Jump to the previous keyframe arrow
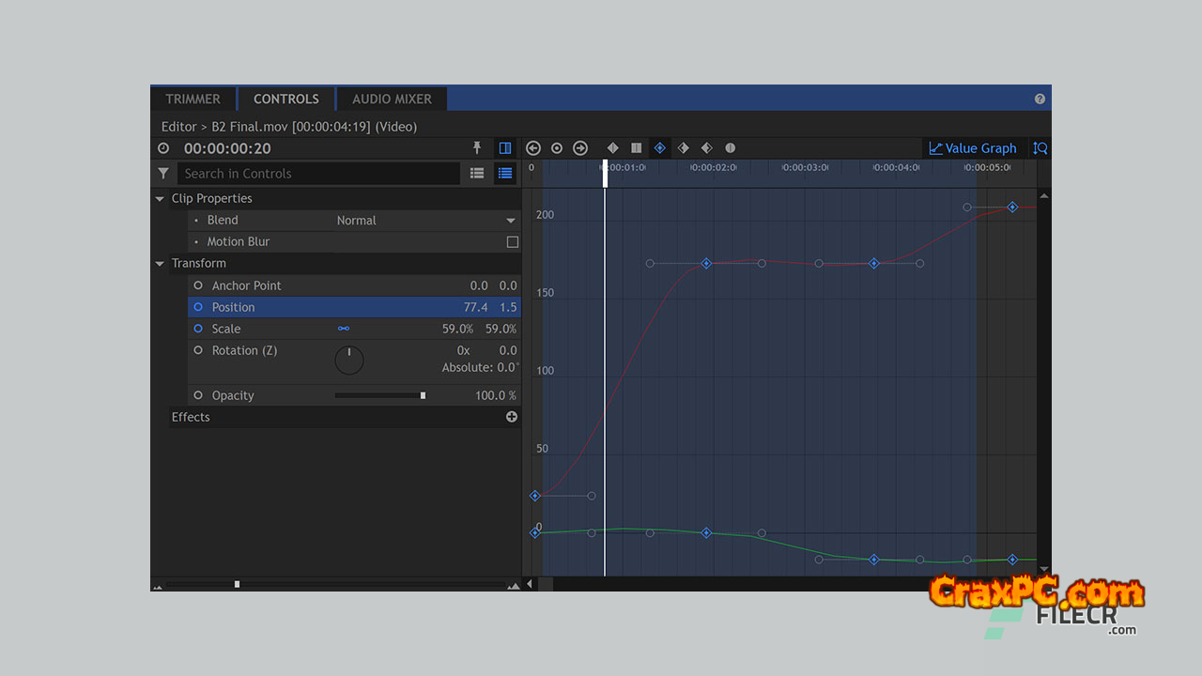Image resolution: width=1202 pixels, height=676 pixels. [x=533, y=148]
